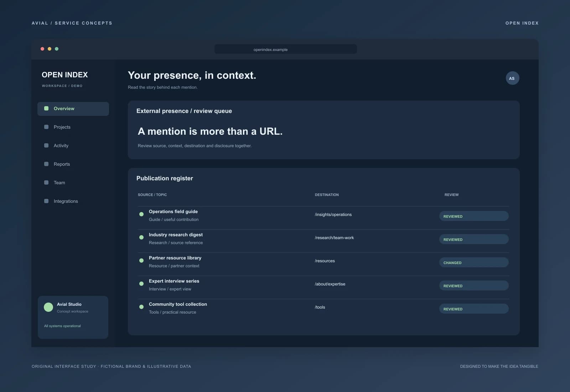Click the openindex.example address bar
The height and width of the screenshot is (392, 570).
(x=285, y=49)
